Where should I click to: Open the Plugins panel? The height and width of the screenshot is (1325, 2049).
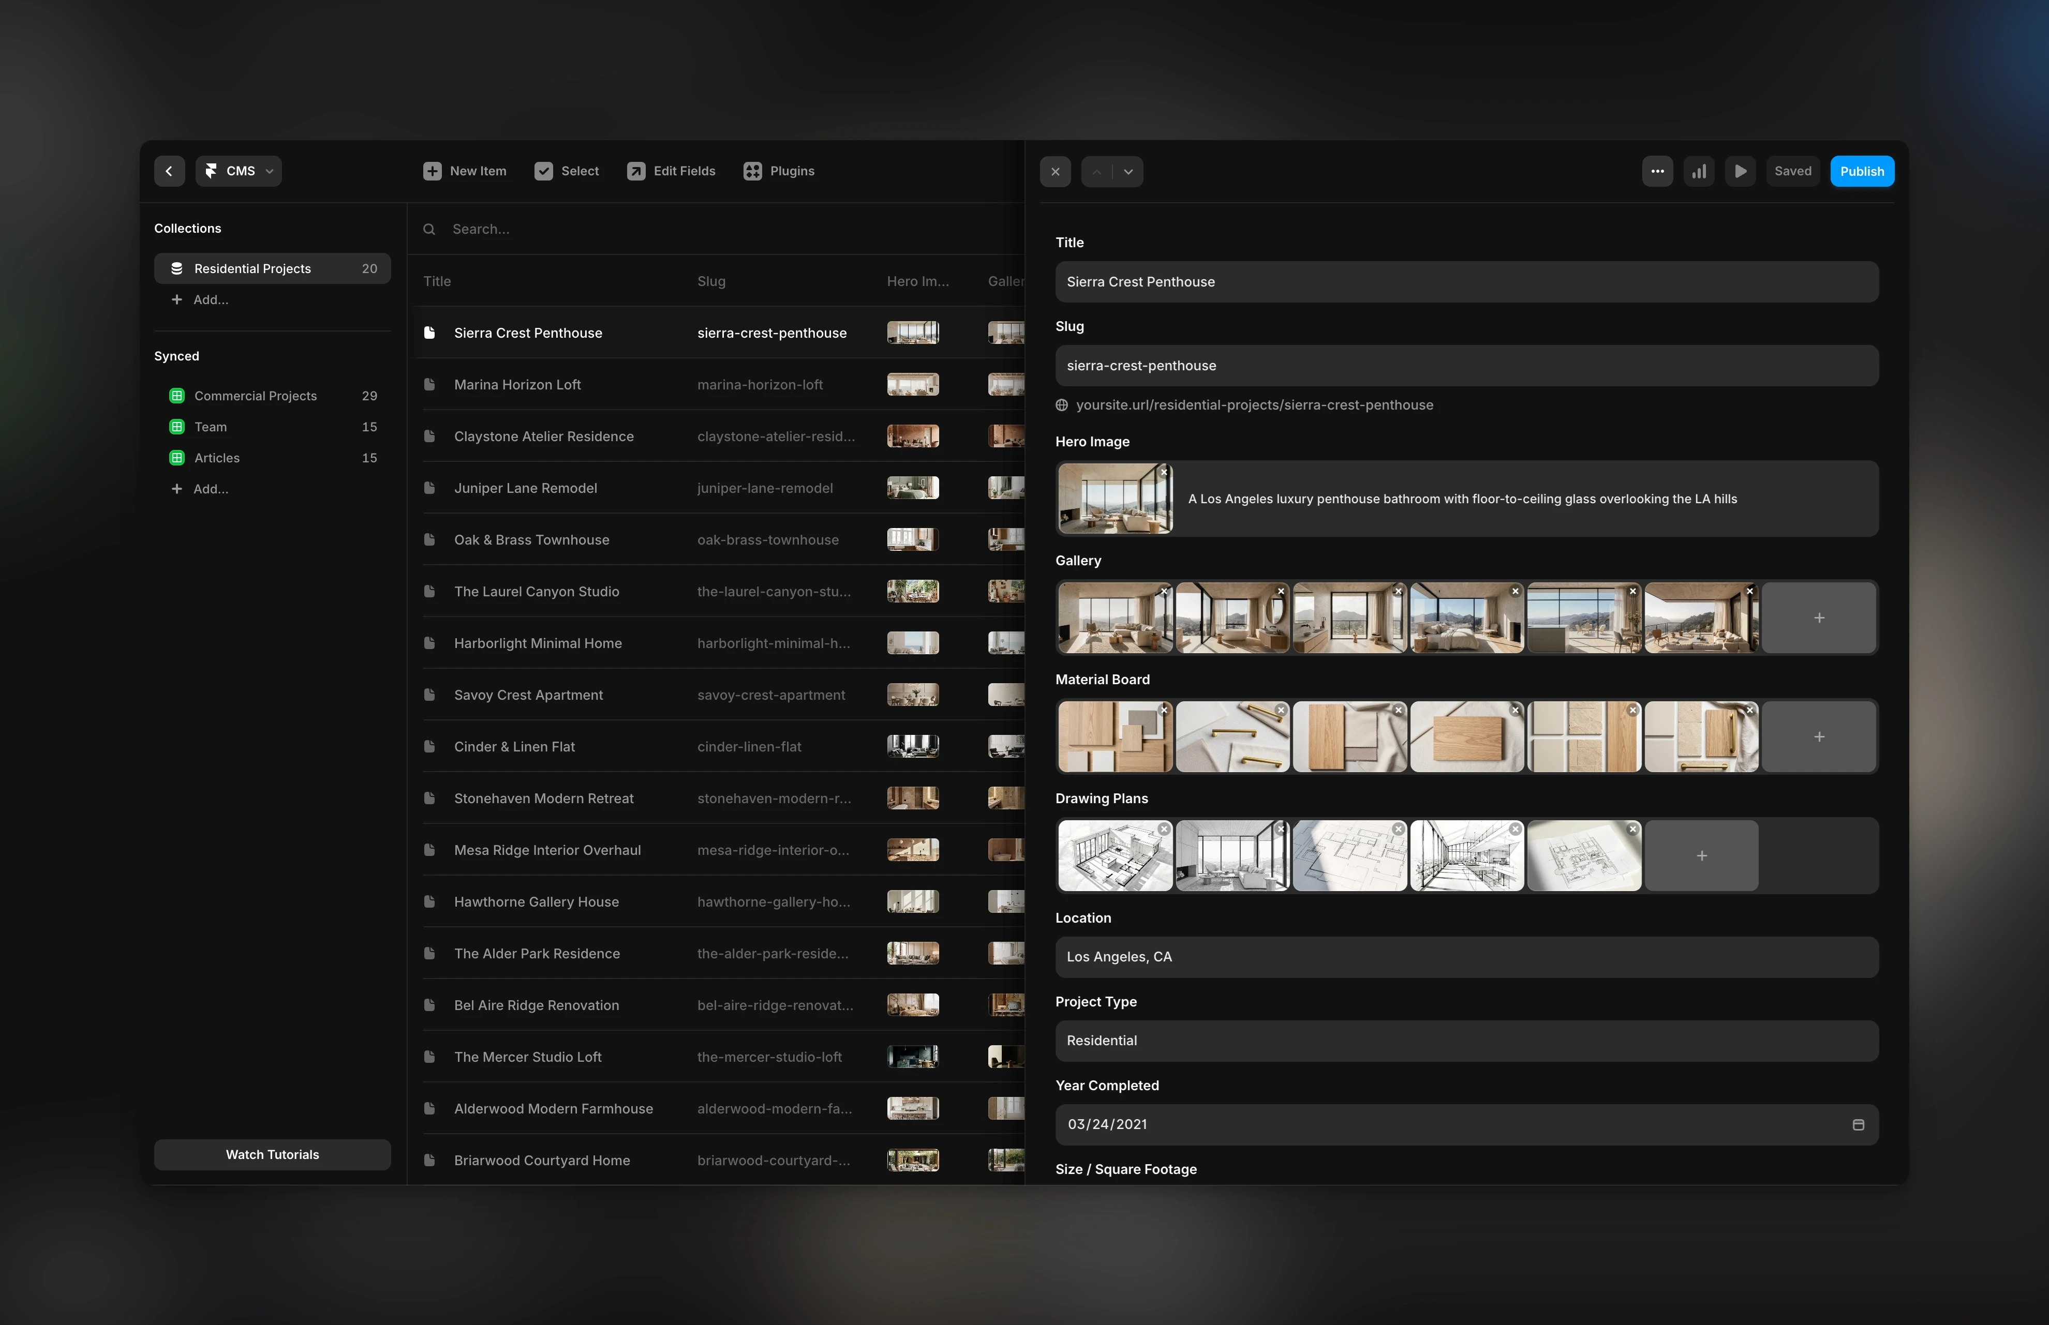point(778,170)
